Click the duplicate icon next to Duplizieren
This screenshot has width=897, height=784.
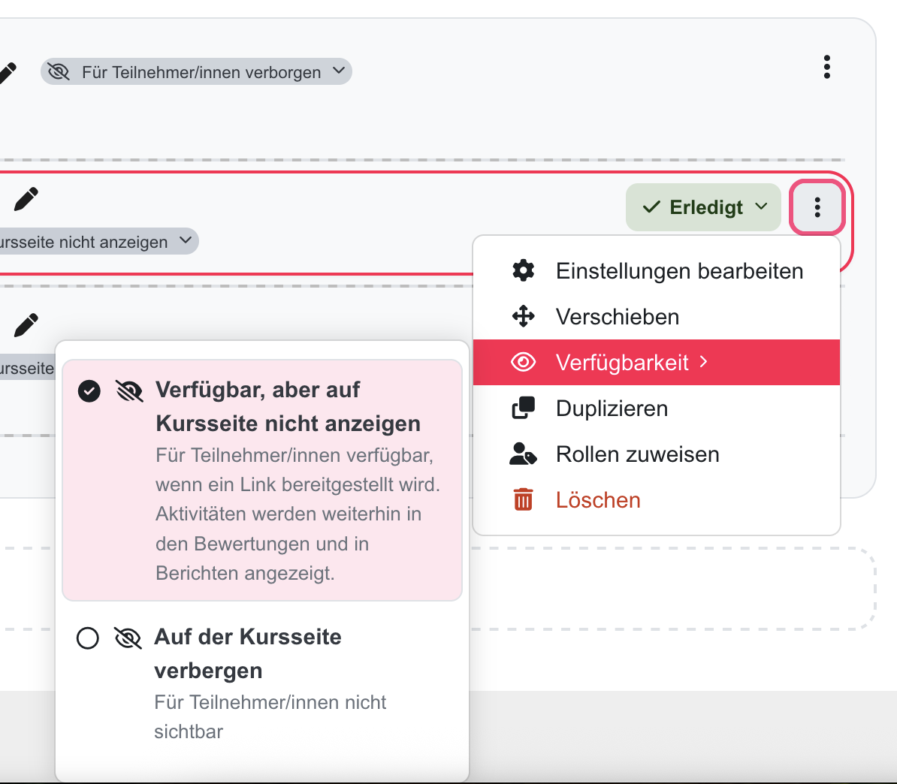click(x=523, y=409)
